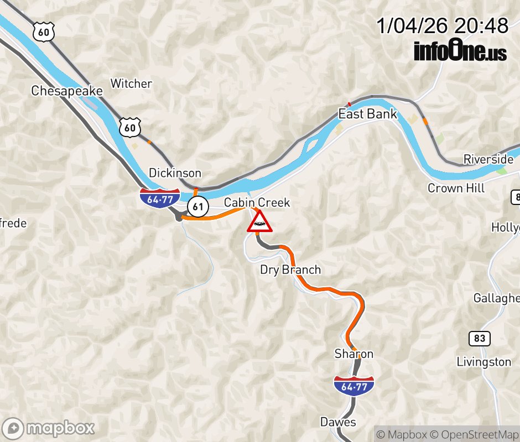Open the Mapbox logo

pyautogui.click(x=48, y=428)
